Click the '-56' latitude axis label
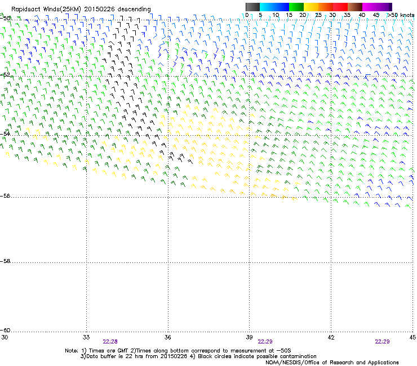The image size is (417, 366). [5, 195]
